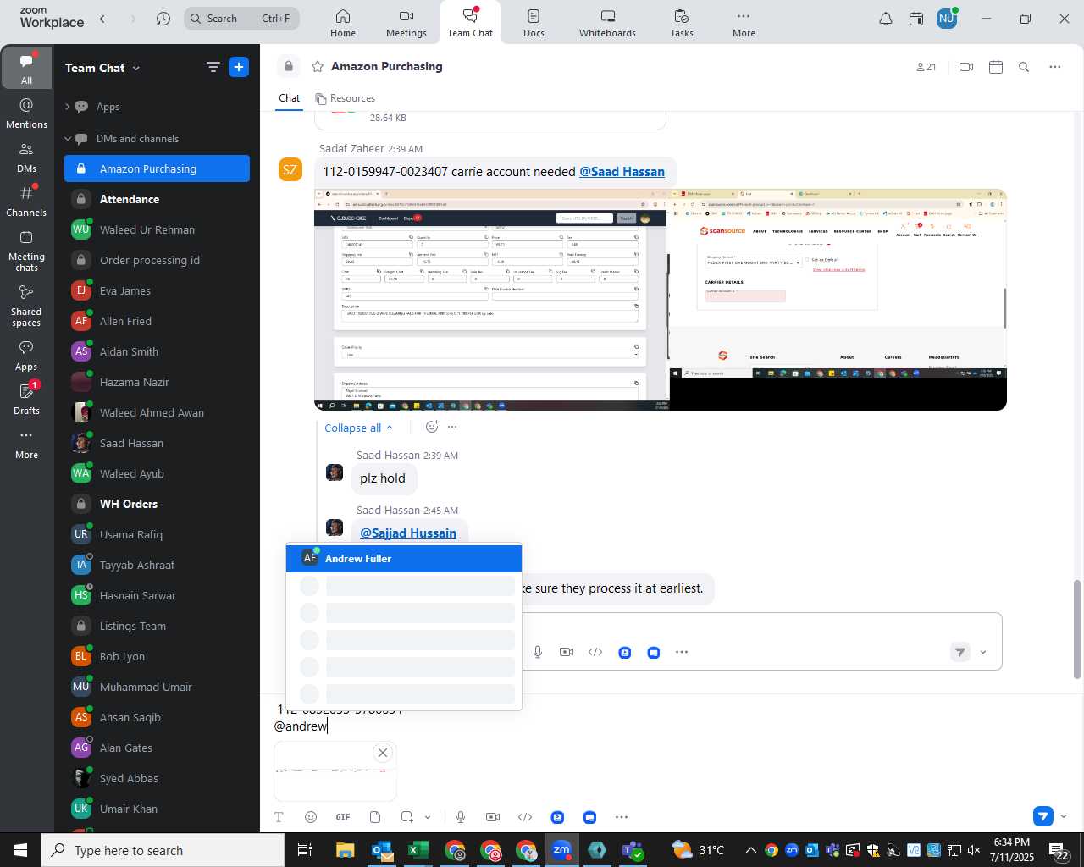Open send options dropdown arrow
This screenshot has width=1084, height=867.
(x=1064, y=816)
